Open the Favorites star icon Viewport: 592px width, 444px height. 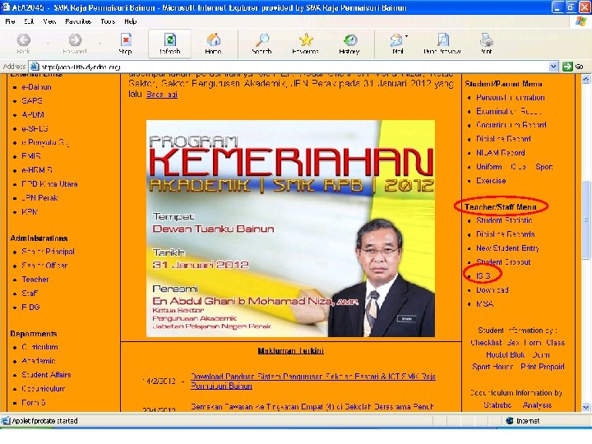pos(305,39)
